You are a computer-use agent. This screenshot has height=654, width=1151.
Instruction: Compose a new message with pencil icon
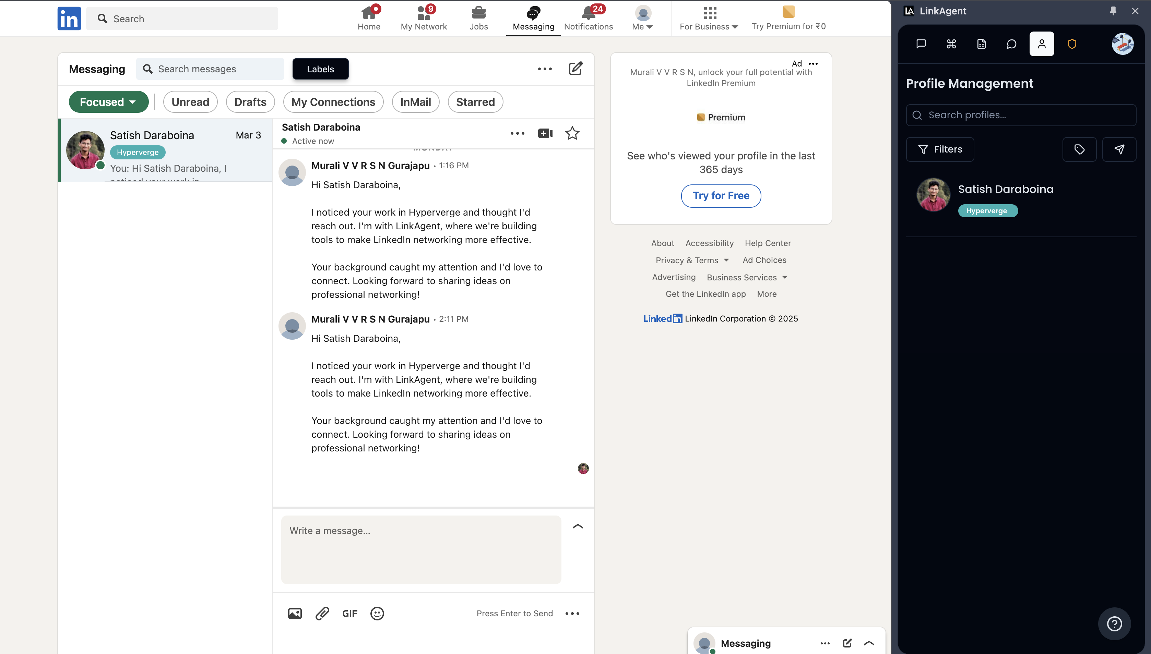pyautogui.click(x=575, y=69)
